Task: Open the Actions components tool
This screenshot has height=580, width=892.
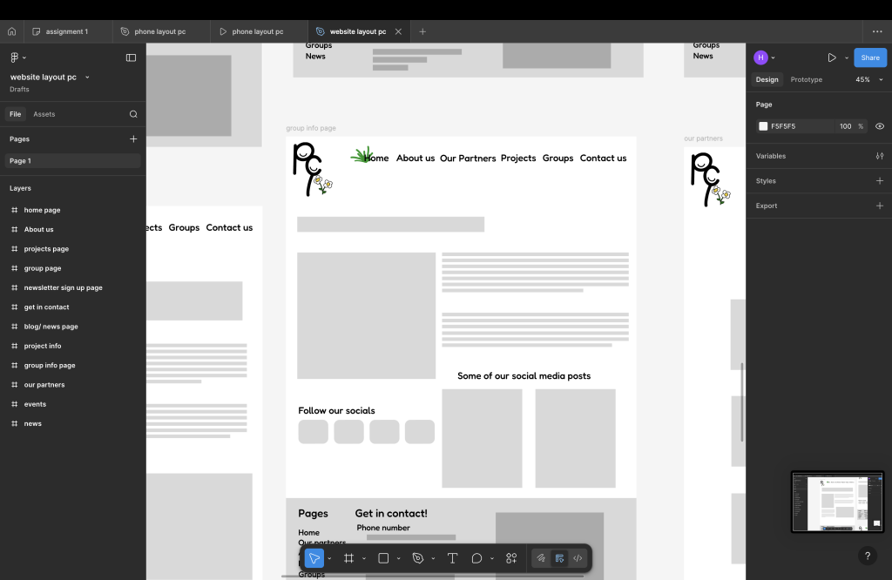Action: pos(511,558)
